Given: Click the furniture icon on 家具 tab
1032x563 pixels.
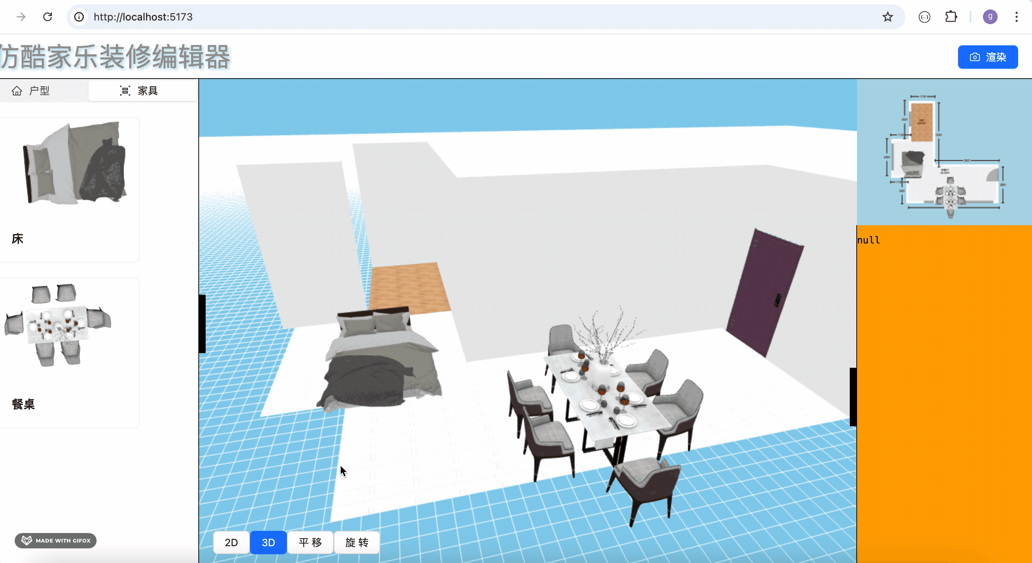Looking at the screenshot, I should tap(125, 91).
